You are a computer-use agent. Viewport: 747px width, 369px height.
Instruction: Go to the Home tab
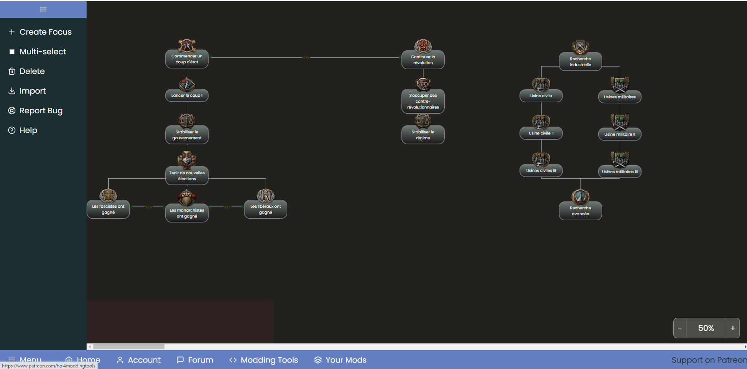click(x=83, y=360)
